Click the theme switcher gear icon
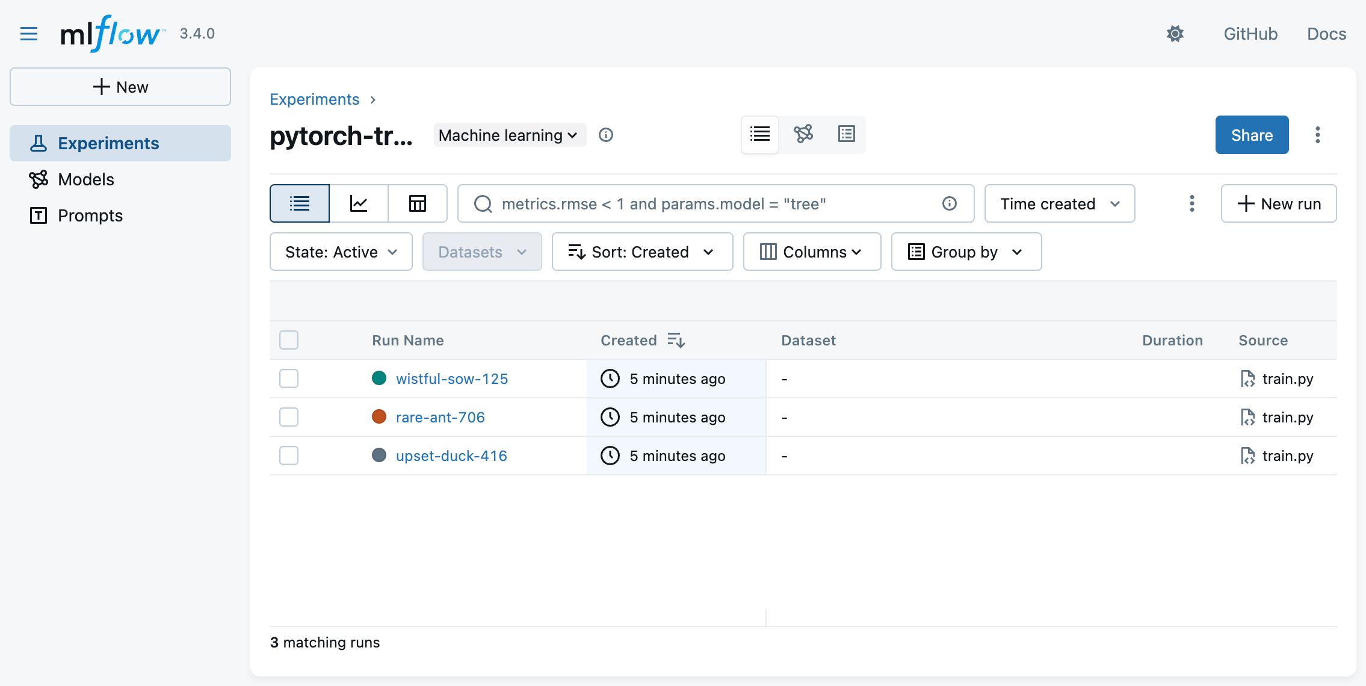The image size is (1366, 686). 1175,34
